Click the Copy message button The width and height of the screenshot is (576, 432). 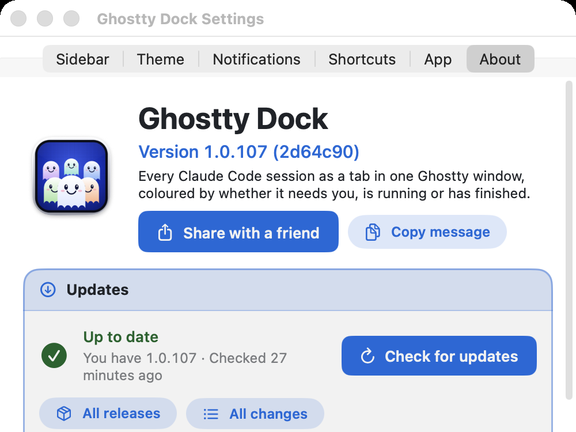(x=427, y=232)
